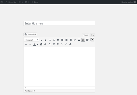
Task: Open the Paragraph format dropdown
Action: [32, 40]
